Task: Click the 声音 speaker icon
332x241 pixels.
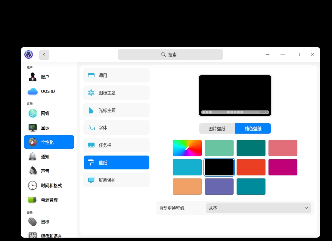Action: pyautogui.click(x=33, y=171)
